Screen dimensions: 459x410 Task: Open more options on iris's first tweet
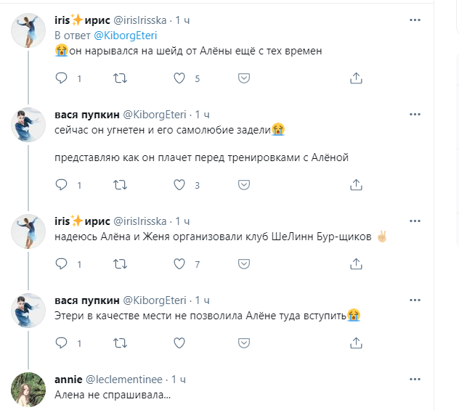(x=415, y=20)
